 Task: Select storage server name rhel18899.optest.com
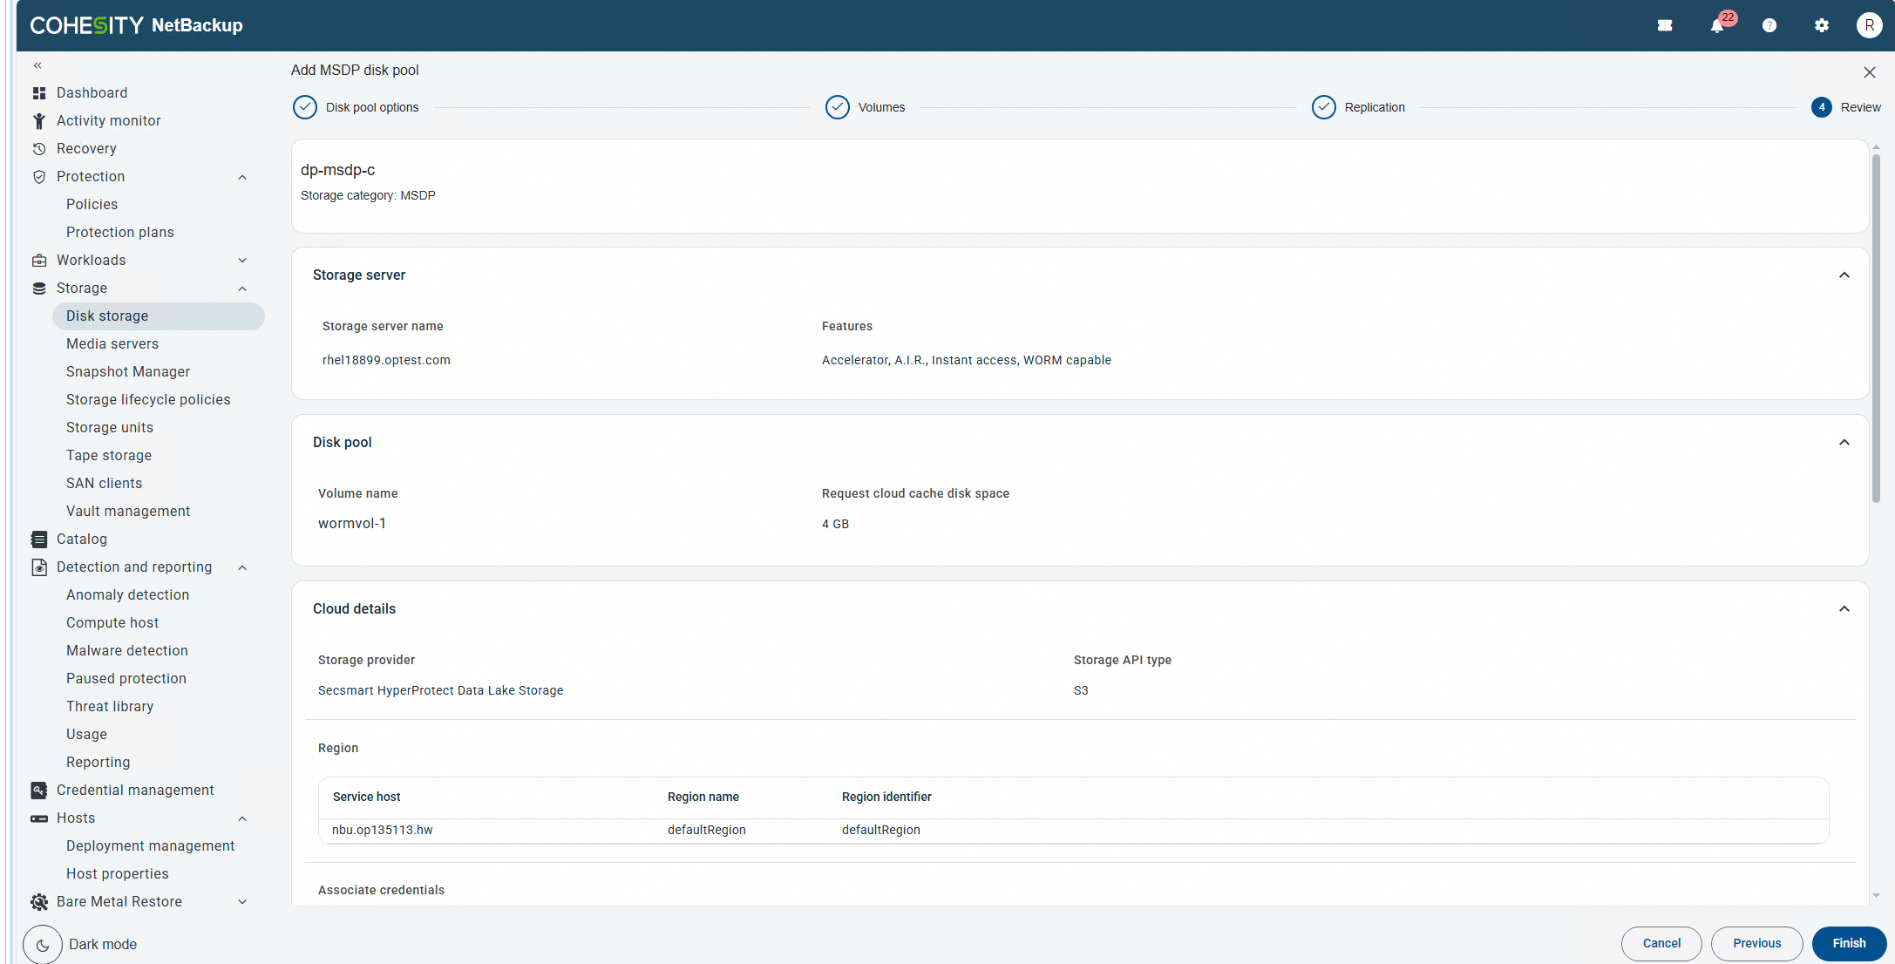click(386, 360)
